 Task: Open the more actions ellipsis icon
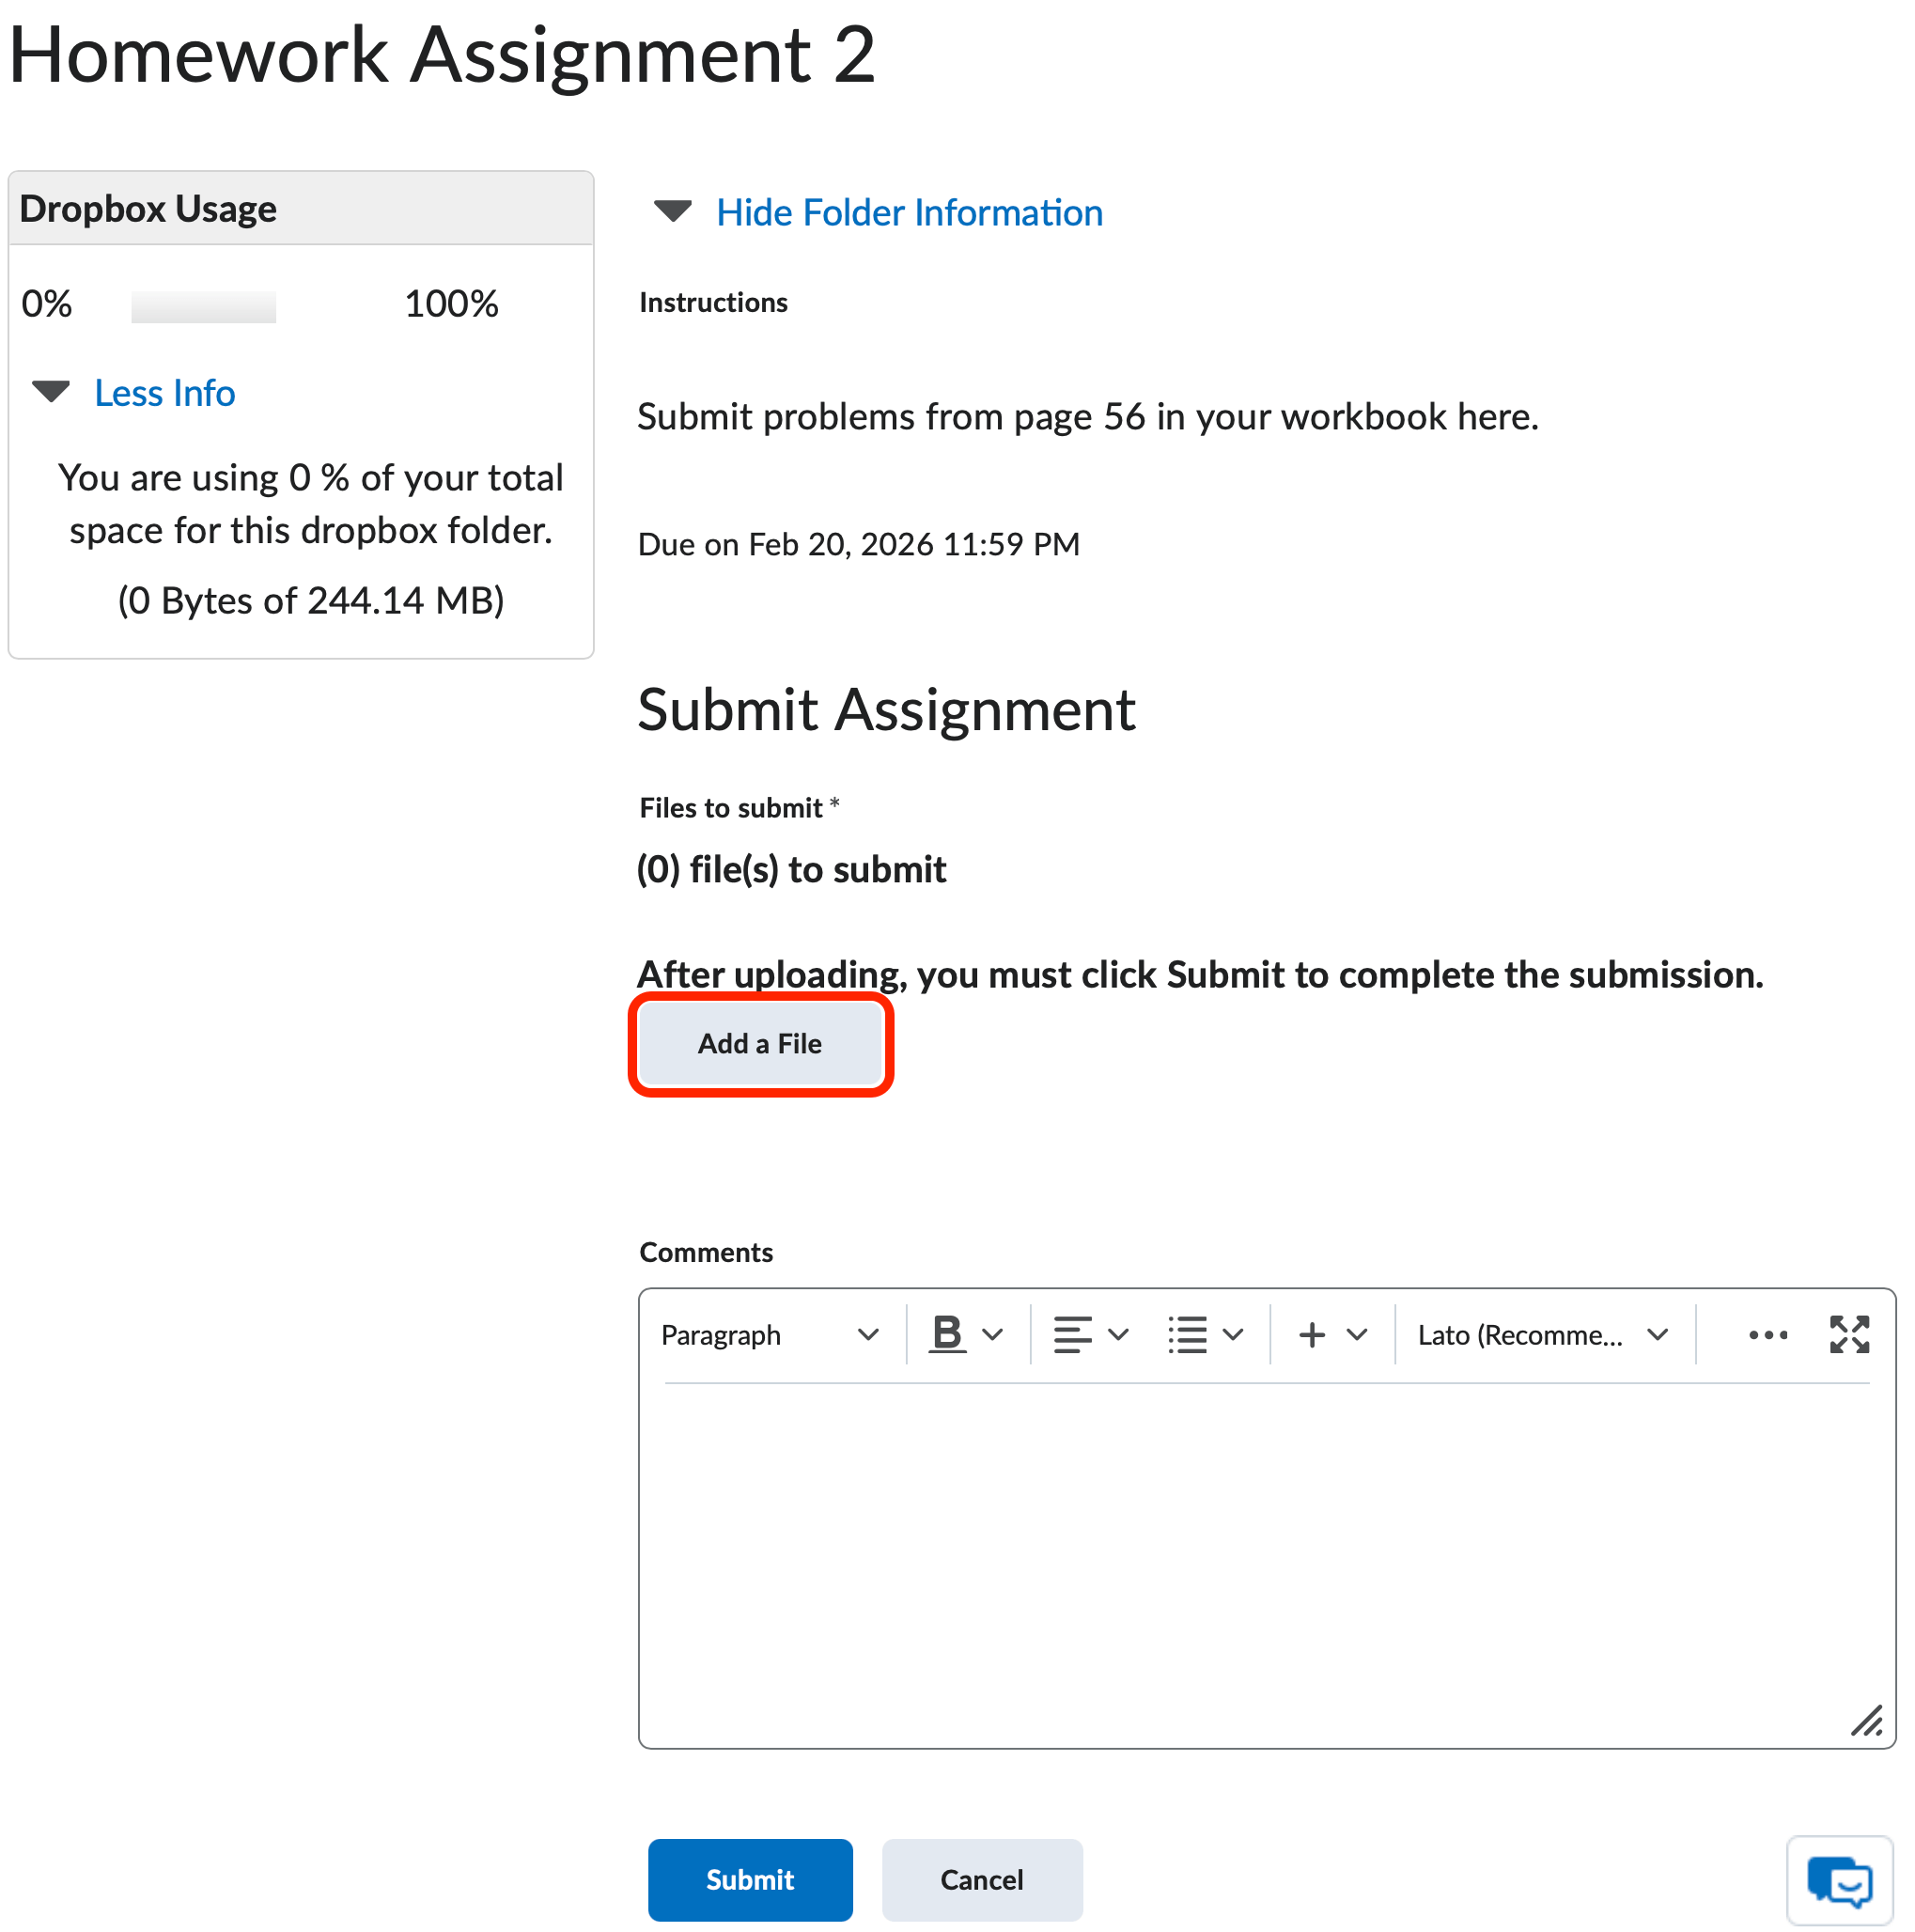point(1768,1333)
